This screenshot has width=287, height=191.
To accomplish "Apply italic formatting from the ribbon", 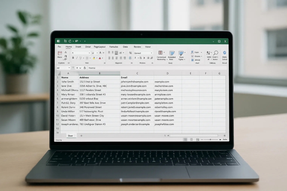I will pyautogui.click(x=77, y=58).
